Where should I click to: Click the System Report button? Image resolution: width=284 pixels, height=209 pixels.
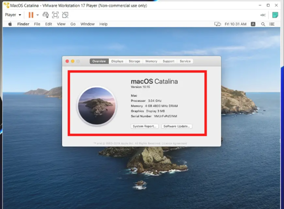click(x=144, y=126)
